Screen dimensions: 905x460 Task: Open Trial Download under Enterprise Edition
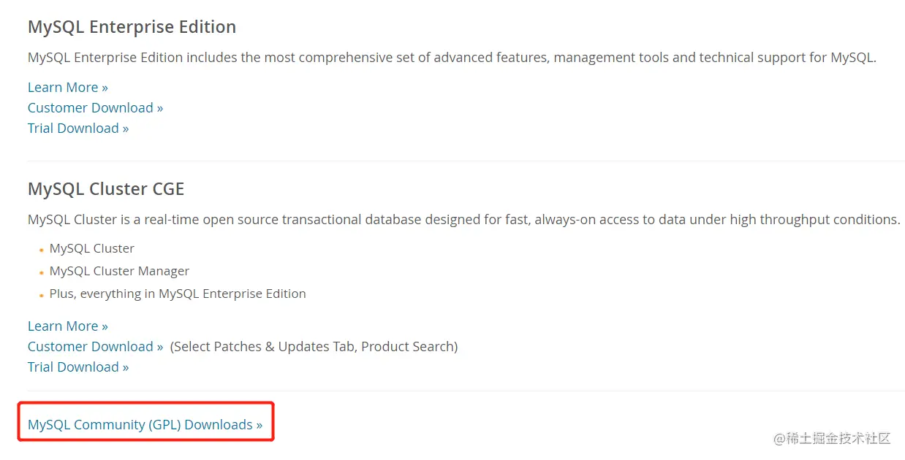78,129
